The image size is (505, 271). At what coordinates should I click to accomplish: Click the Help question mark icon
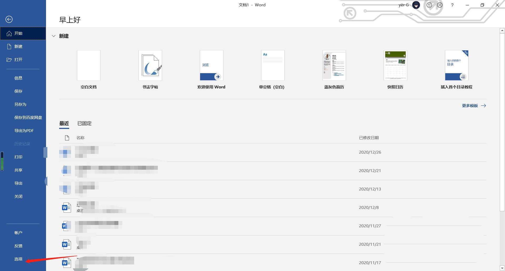(452, 5)
